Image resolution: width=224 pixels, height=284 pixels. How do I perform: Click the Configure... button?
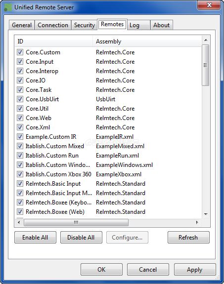coord(127,237)
